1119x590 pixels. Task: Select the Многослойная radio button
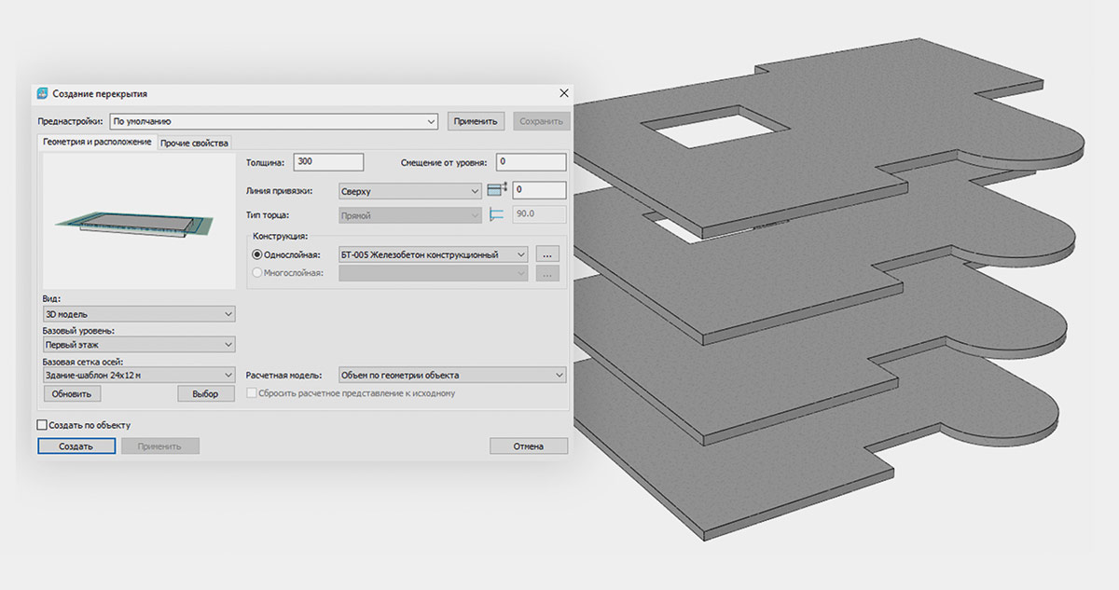pos(257,273)
